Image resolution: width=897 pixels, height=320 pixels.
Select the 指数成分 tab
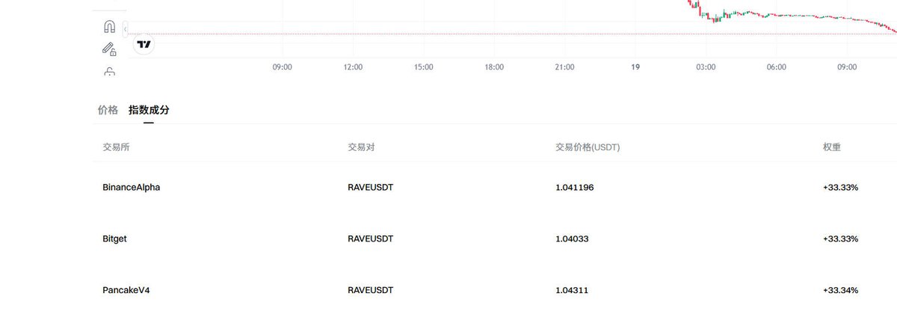pyautogui.click(x=149, y=110)
